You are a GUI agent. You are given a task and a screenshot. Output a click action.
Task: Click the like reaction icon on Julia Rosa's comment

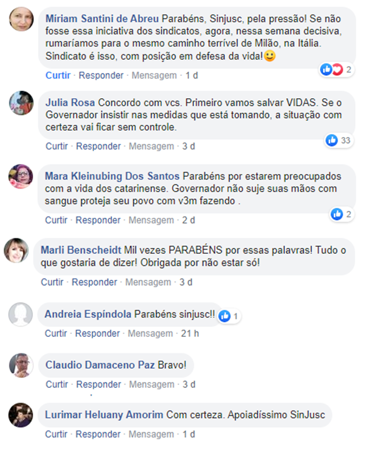pos(331,140)
